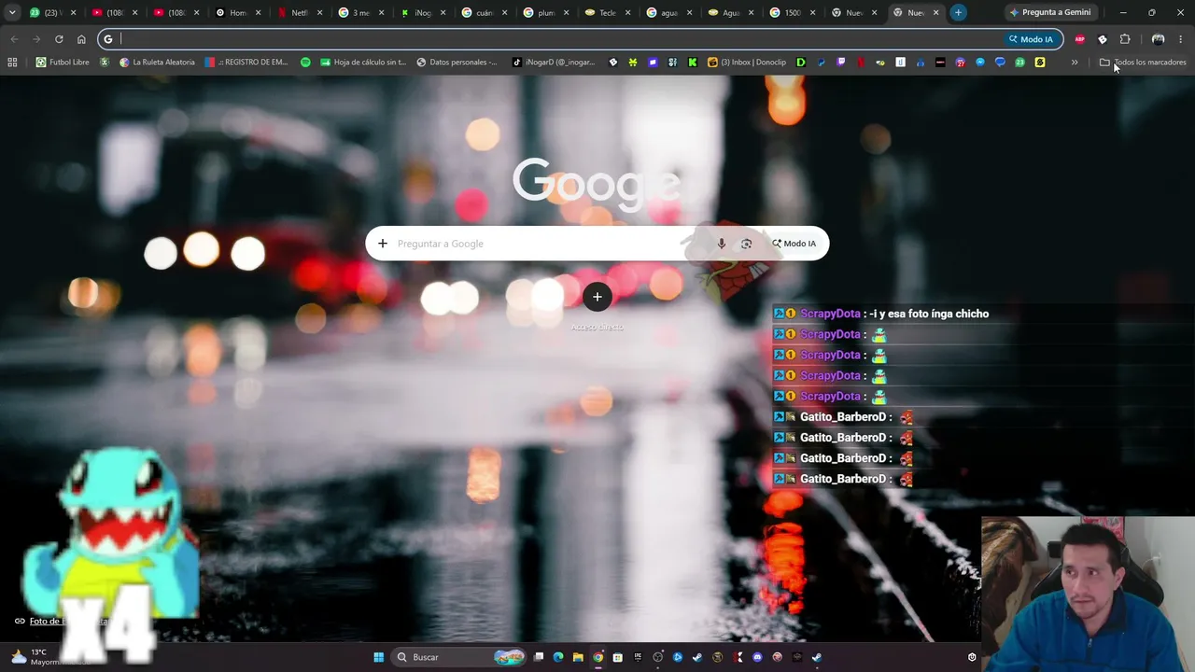Reload the current page

tap(59, 39)
